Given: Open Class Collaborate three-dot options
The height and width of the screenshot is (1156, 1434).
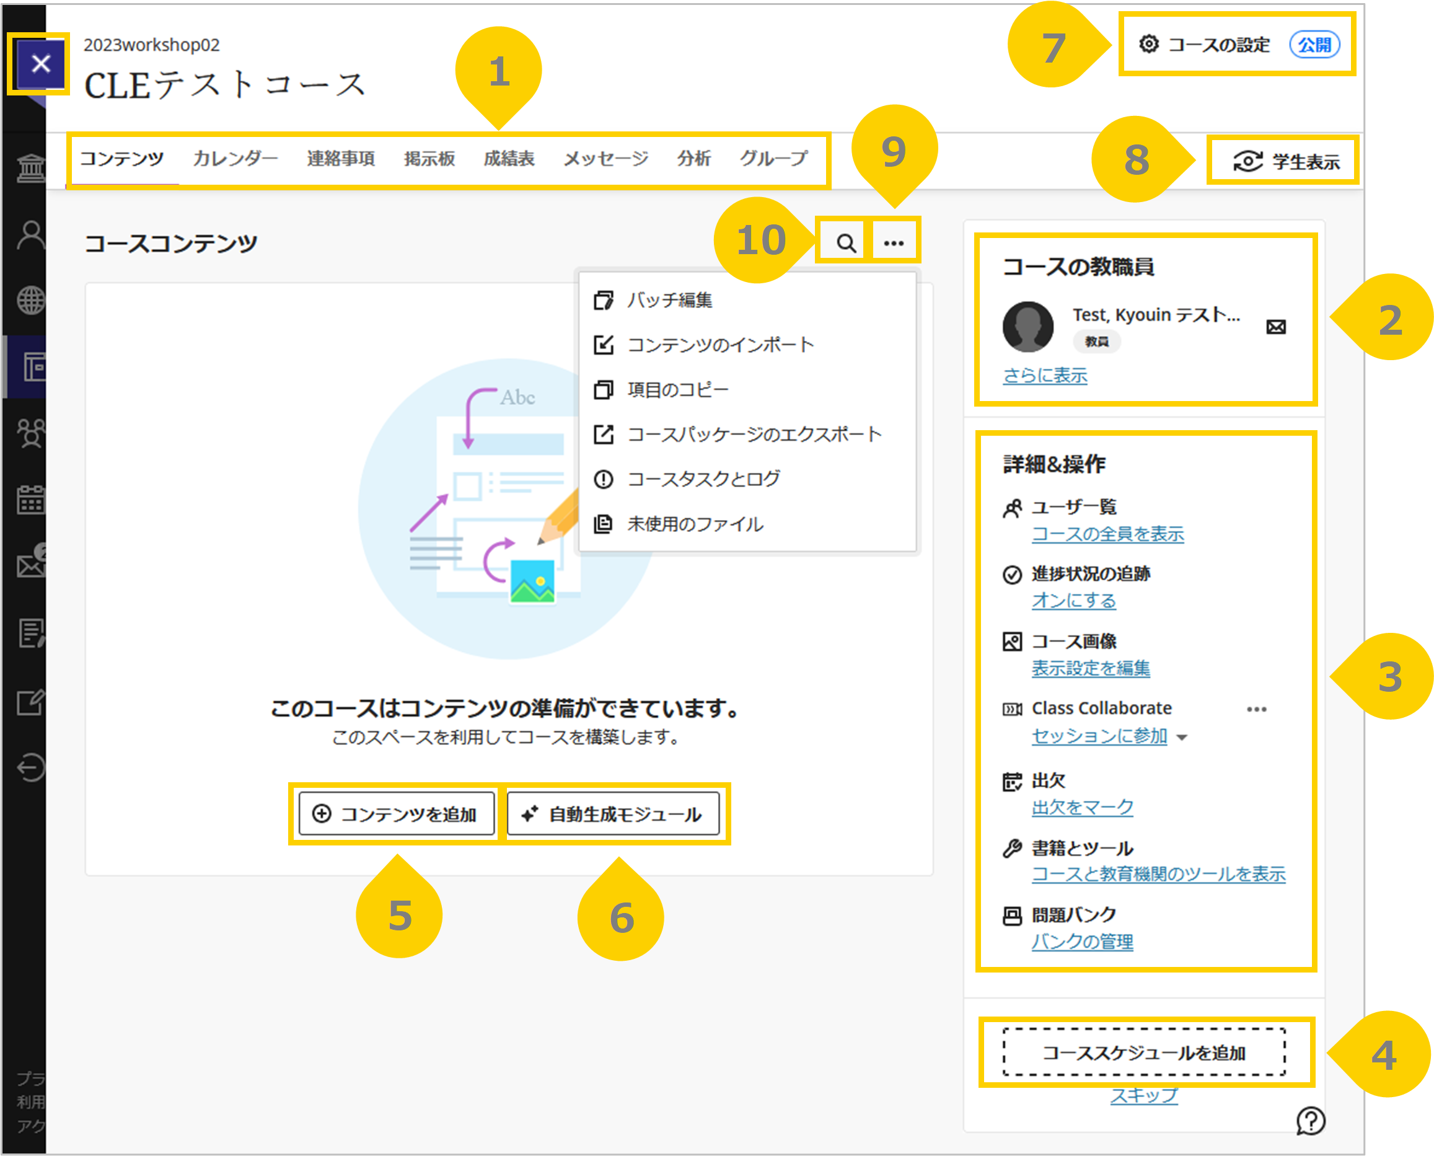Looking at the screenshot, I should point(1256,709).
